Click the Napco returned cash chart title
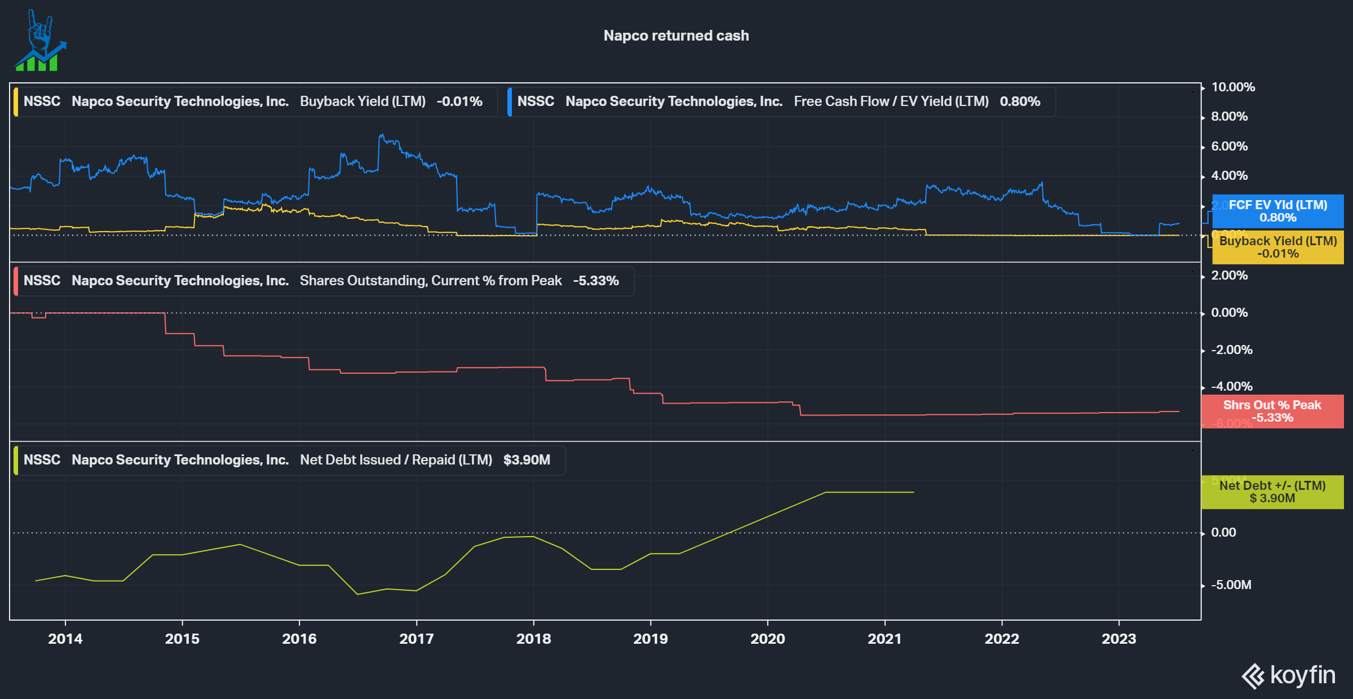The width and height of the screenshot is (1353, 699). click(x=676, y=36)
